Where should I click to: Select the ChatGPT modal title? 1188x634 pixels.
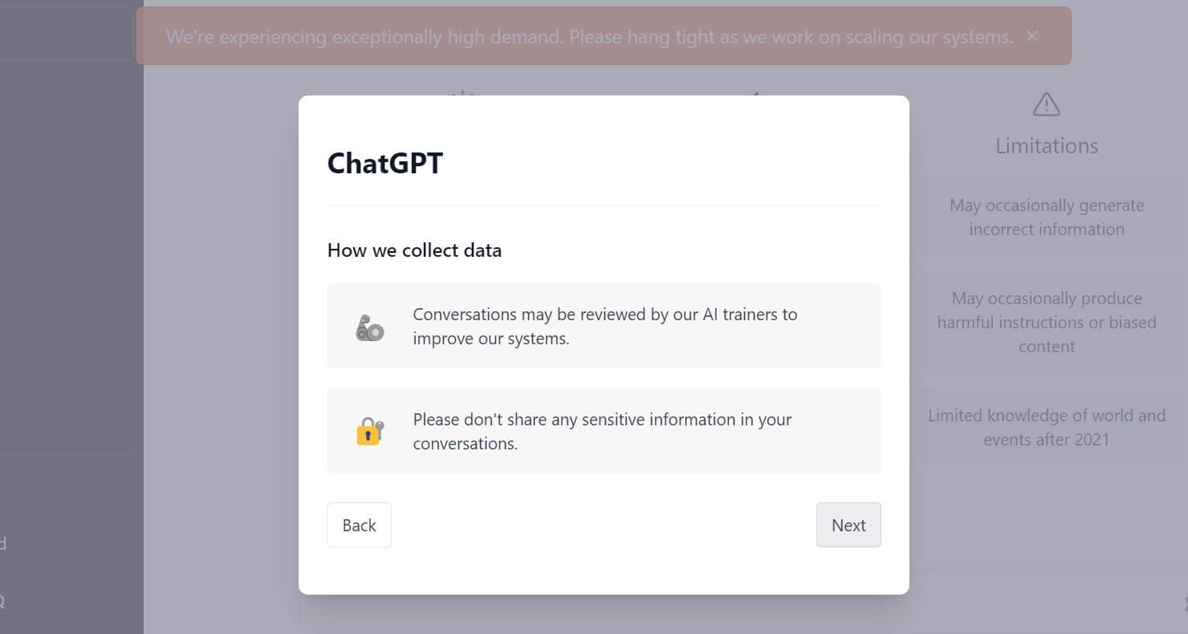pos(384,163)
